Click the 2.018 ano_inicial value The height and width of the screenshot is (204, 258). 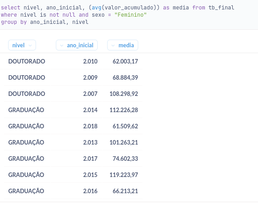click(x=90, y=126)
